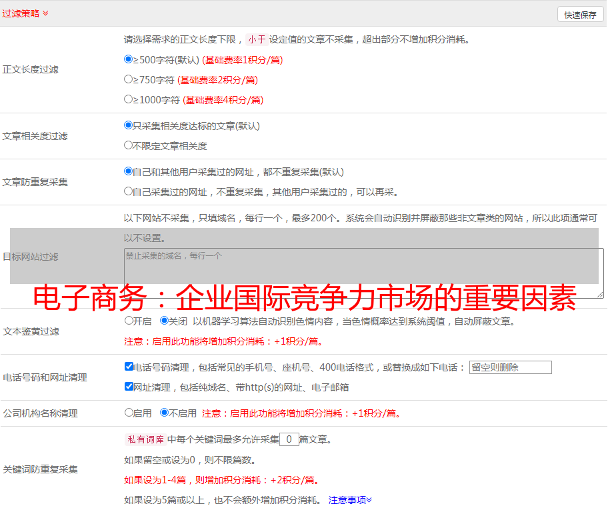The width and height of the screenshot is (608, 512).
Task: Enable 公司机构名称清理 with 启用 radio
Action: point(129,413)
